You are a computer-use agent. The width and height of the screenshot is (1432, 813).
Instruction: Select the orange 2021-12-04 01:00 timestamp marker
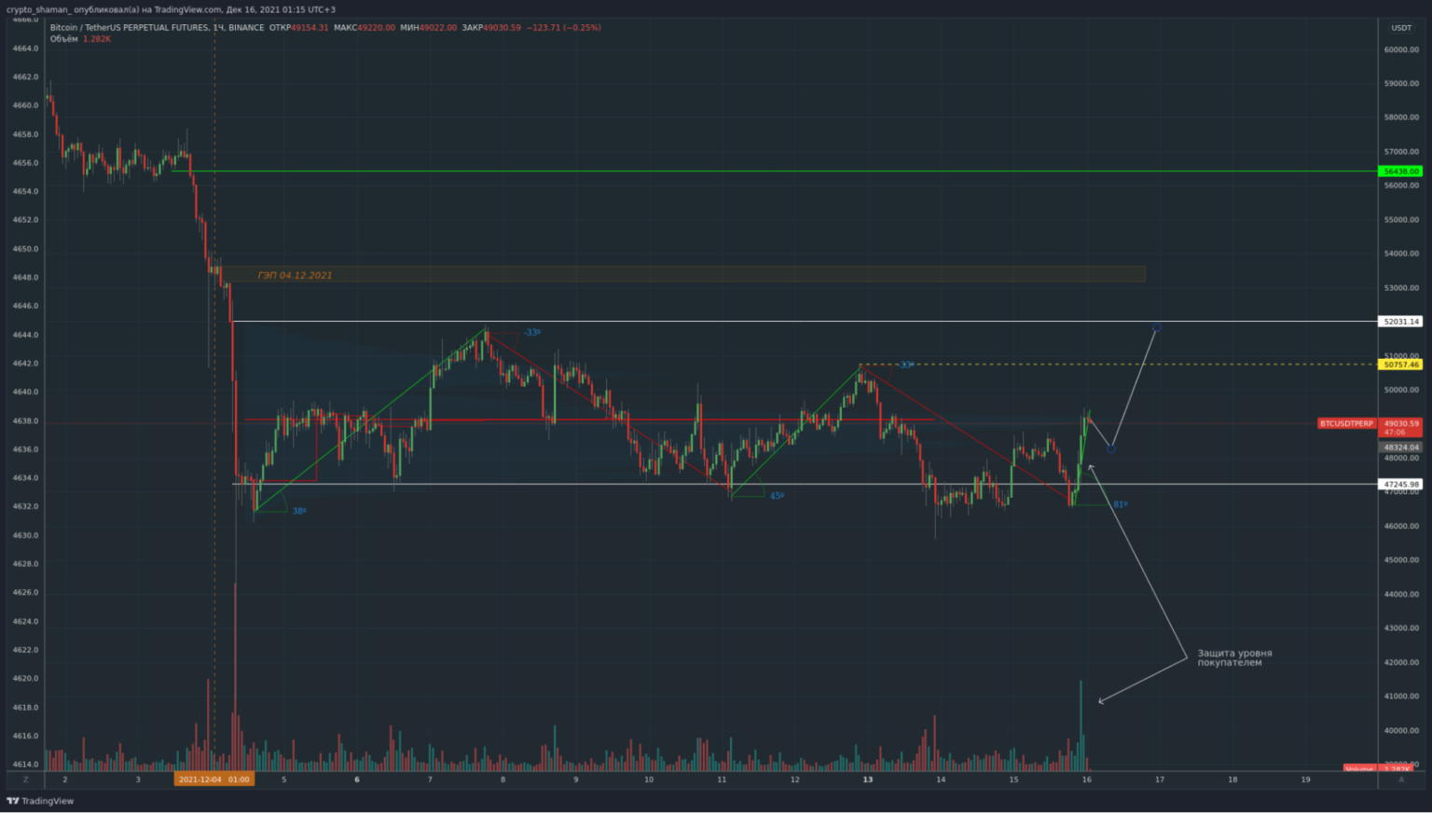tap(214, 779)
